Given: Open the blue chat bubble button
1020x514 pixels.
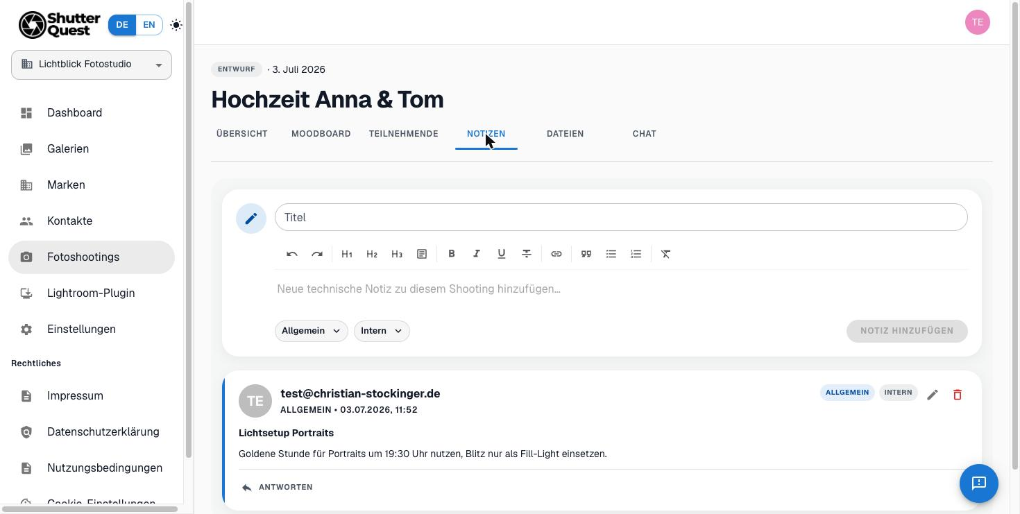Looking at the screenshot, I should click(979, 483).
